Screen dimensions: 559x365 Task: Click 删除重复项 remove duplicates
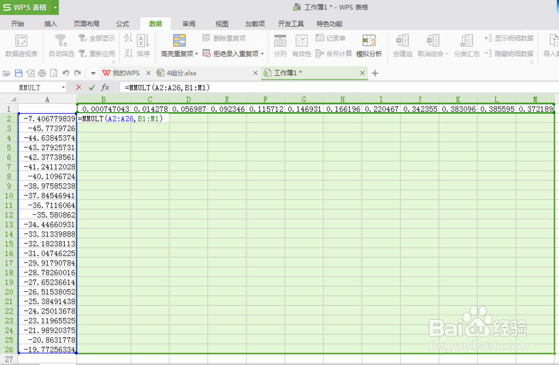point(224,38)
